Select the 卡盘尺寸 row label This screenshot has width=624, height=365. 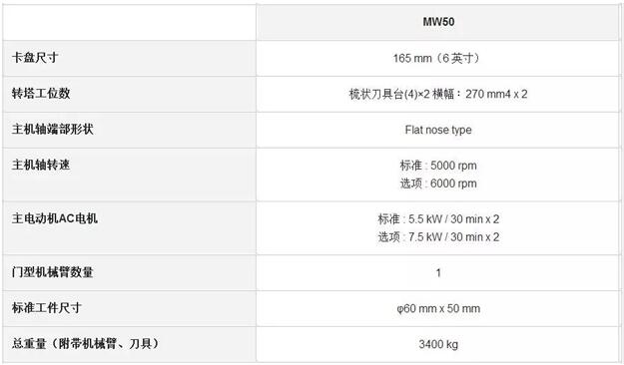point(35,58)
